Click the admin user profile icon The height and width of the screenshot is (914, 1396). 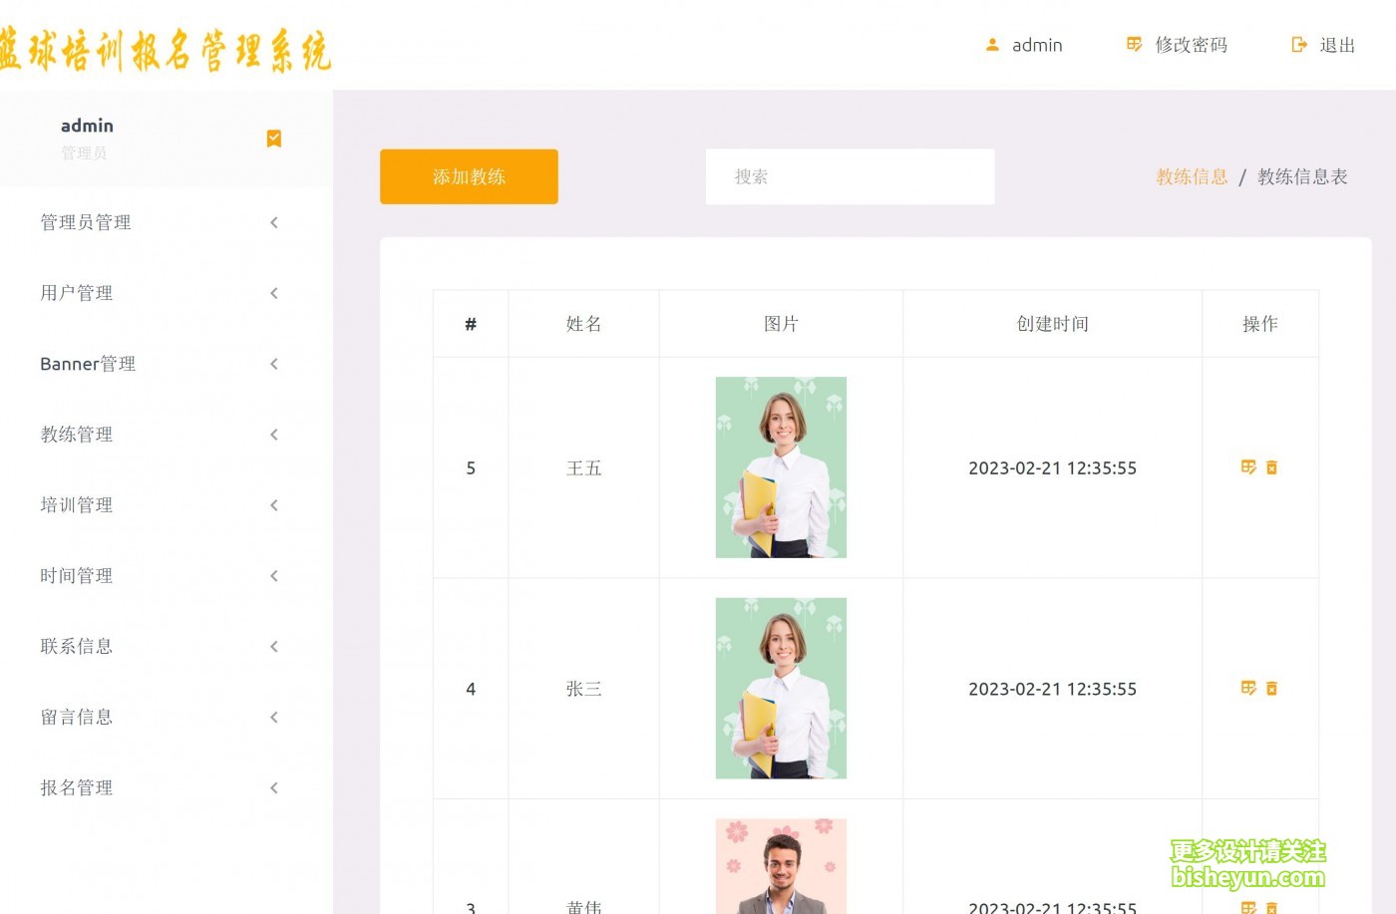pyautogui.click(x=992, y=45)
